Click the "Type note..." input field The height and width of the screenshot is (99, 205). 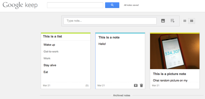click(x=110, y=21)
